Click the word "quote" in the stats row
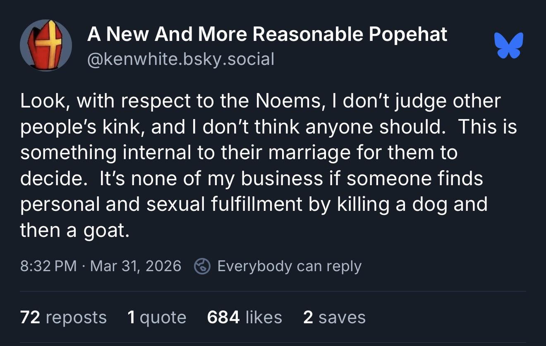 pos(163,317)
